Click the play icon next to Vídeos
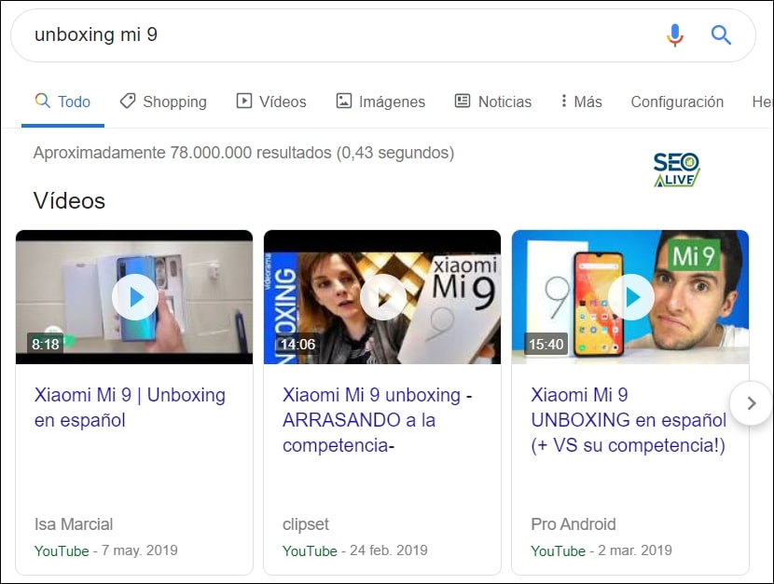The height and width of the screenshot is (584, 774). pos(244,101)
